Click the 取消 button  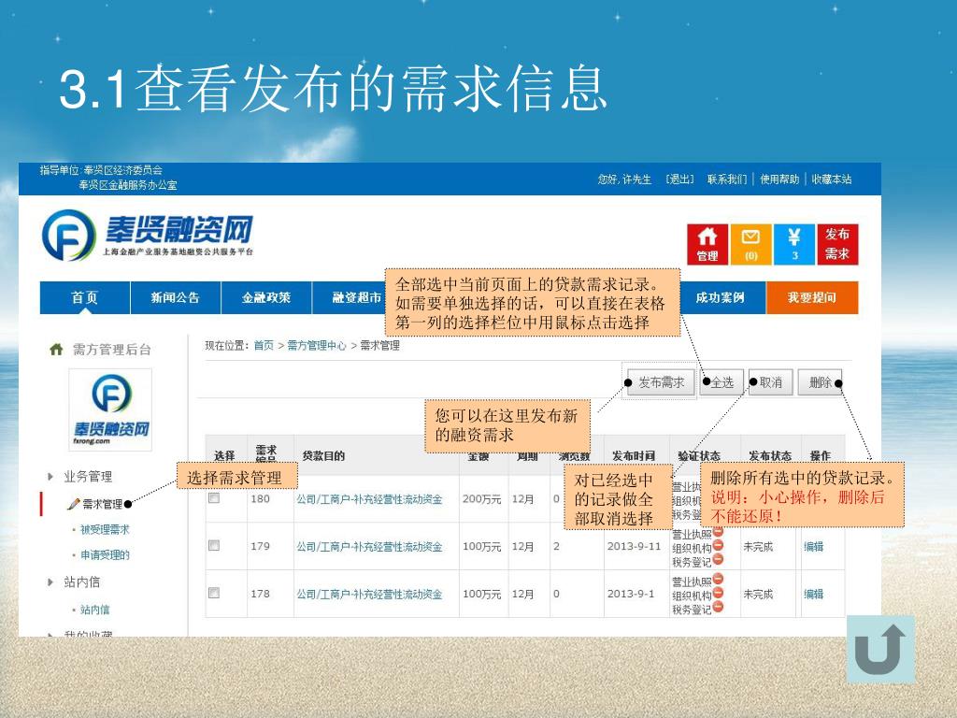tap(770, 382)
